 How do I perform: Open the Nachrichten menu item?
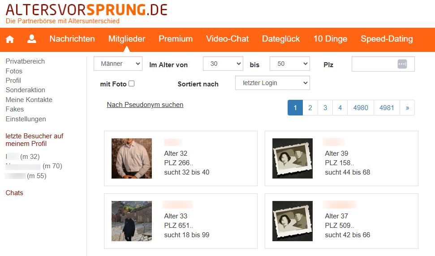click(x=72, y=39)
